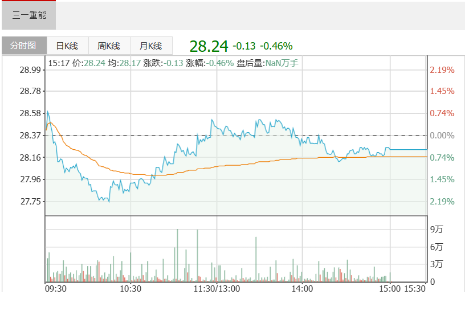
Task: Click the 9万 volume axis label
Action: click(436, 229)
